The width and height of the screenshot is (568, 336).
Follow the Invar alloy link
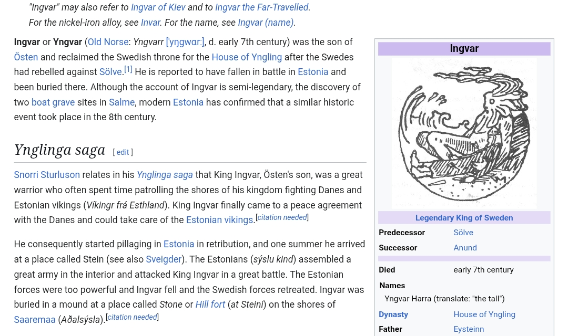click(x=150, y=23)
